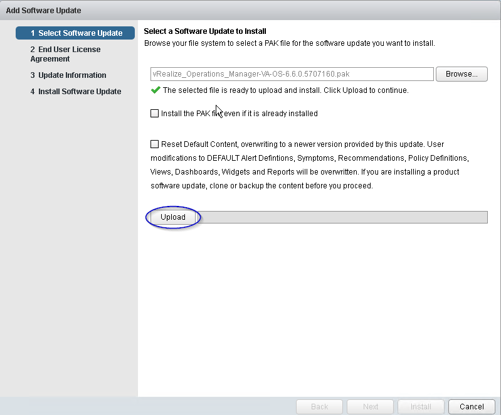Image resolution: width=501 pixels, height=415 pixels.
Task: Select step 1 Select Software Update
Action: click(x=75, y=33)
